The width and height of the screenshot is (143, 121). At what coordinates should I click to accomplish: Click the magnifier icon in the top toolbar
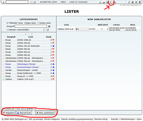pyautogui.click(x=31, y=2)
